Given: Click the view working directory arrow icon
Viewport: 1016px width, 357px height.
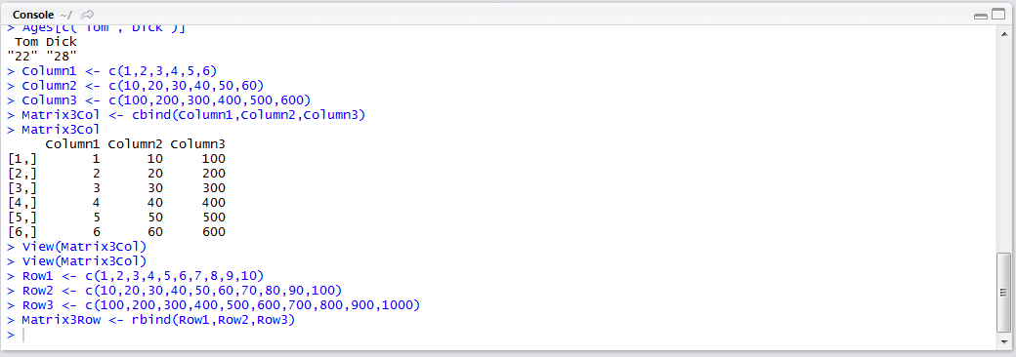Looking at the screenshot, I should pos(89,14).
